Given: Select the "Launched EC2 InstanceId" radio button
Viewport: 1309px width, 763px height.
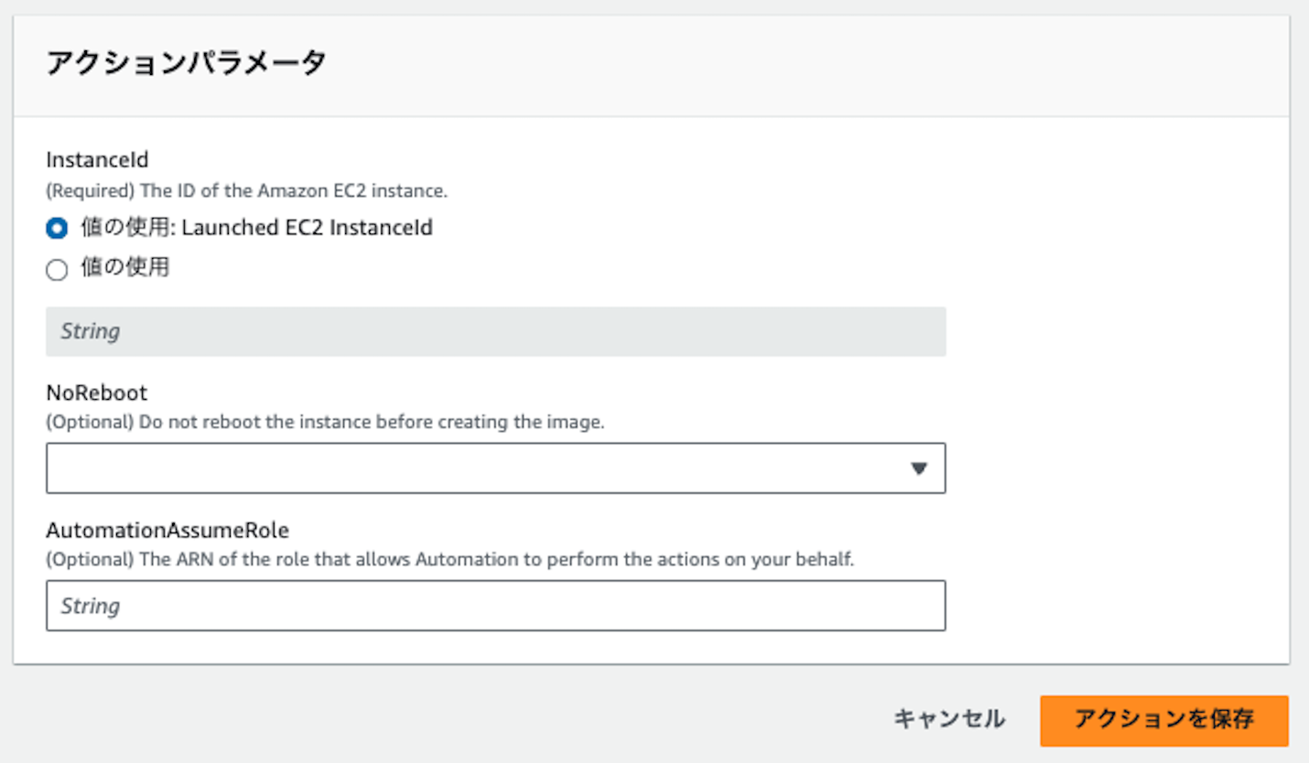Looking at the screenshot, I should pyautogui.click(x=57, y=229).
